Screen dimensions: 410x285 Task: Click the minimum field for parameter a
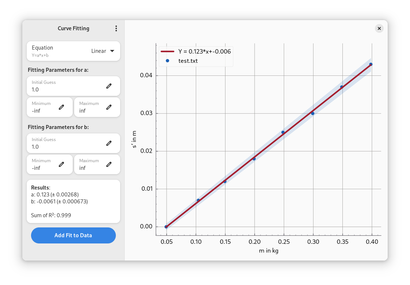pos(42,108)
